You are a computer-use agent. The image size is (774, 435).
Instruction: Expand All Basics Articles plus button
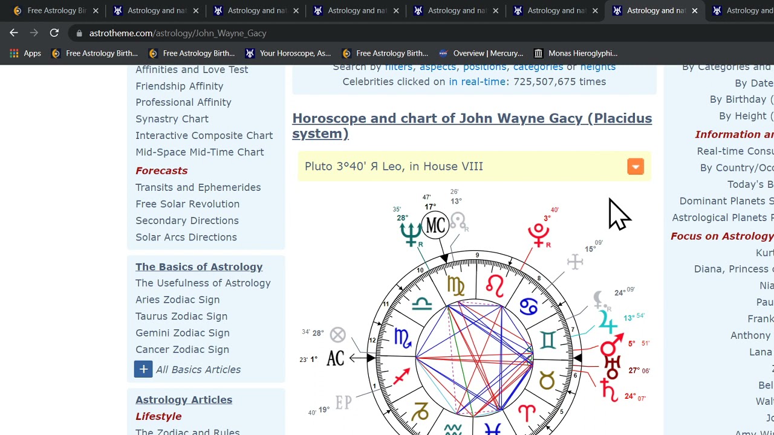(143, 369)
